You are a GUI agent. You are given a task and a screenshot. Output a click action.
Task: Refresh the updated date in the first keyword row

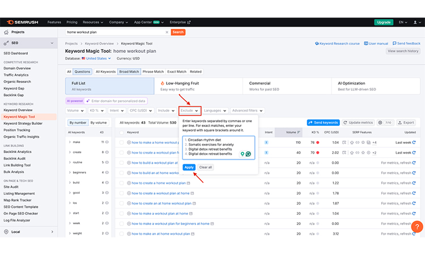coord(414,142)
